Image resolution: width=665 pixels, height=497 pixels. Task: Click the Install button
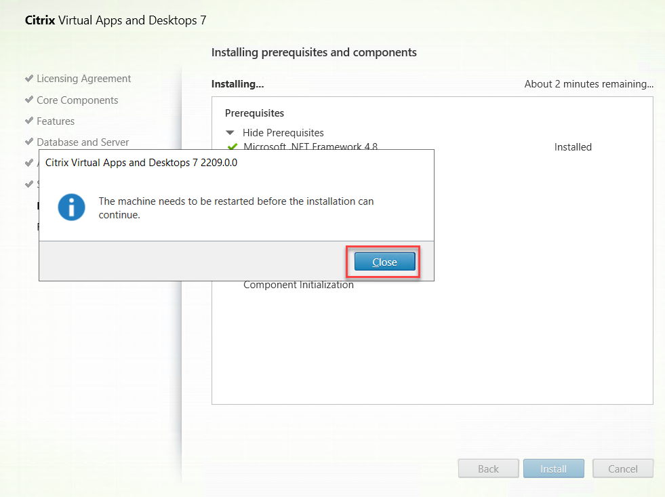click(x=553, y=469)
